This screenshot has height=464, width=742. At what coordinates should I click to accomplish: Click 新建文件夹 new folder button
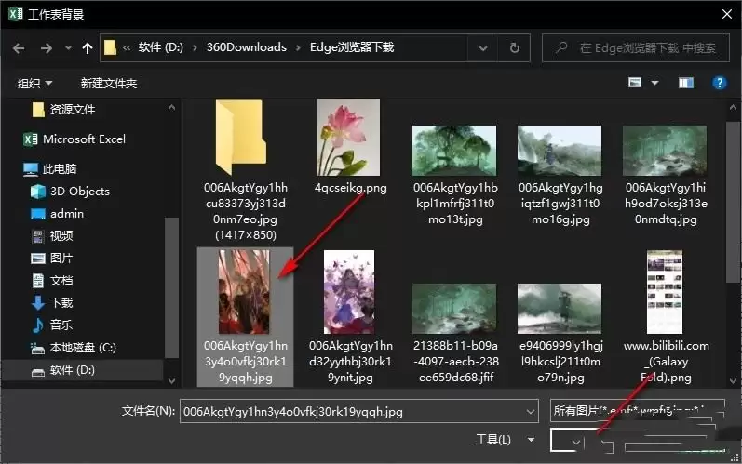[x=108, y=84]
